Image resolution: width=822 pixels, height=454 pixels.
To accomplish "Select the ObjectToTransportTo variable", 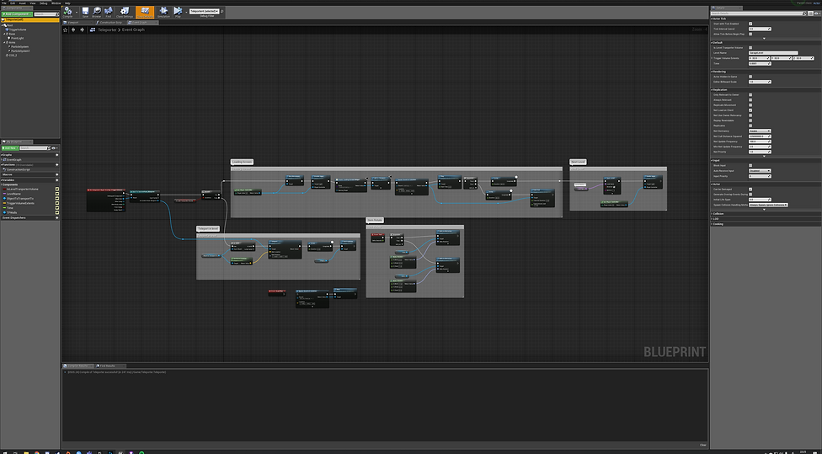I will click(20, 199).
